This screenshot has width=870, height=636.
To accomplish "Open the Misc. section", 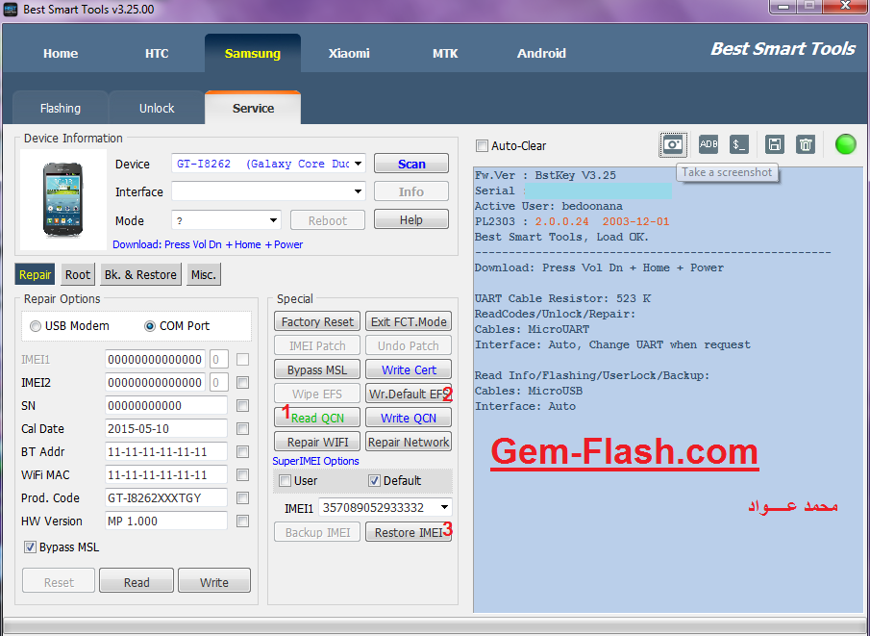I will coord(204,274).
